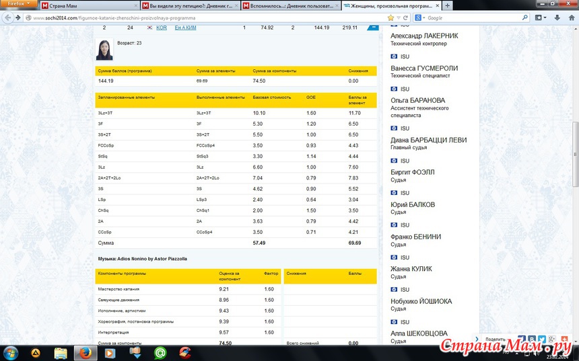Launch the red CCleaner taskbar icon
This screenshot has height=361, width=579.
184,353
